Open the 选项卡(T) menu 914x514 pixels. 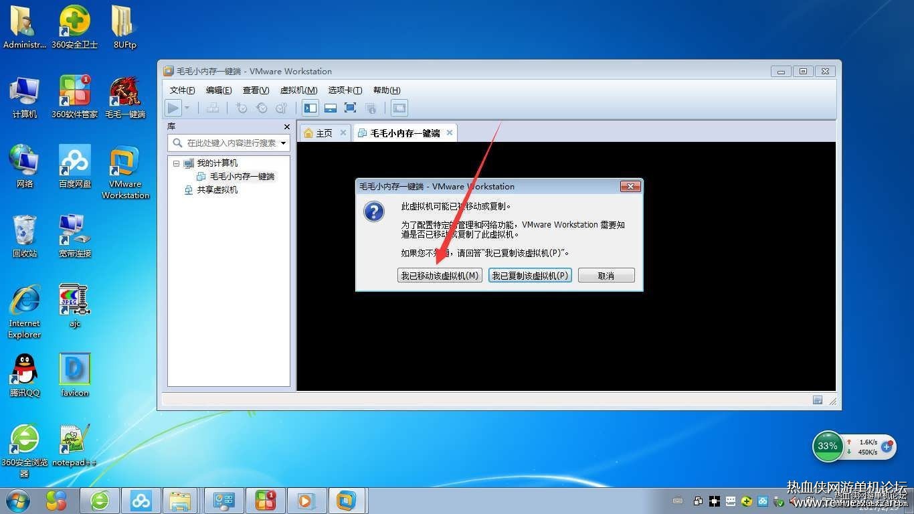coord(345,90)
